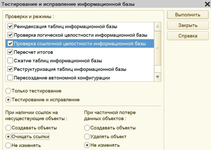Select the Пересчет итогов row text
The width and height of the screenshot is (211, 150).
click(x=34, y=52)
